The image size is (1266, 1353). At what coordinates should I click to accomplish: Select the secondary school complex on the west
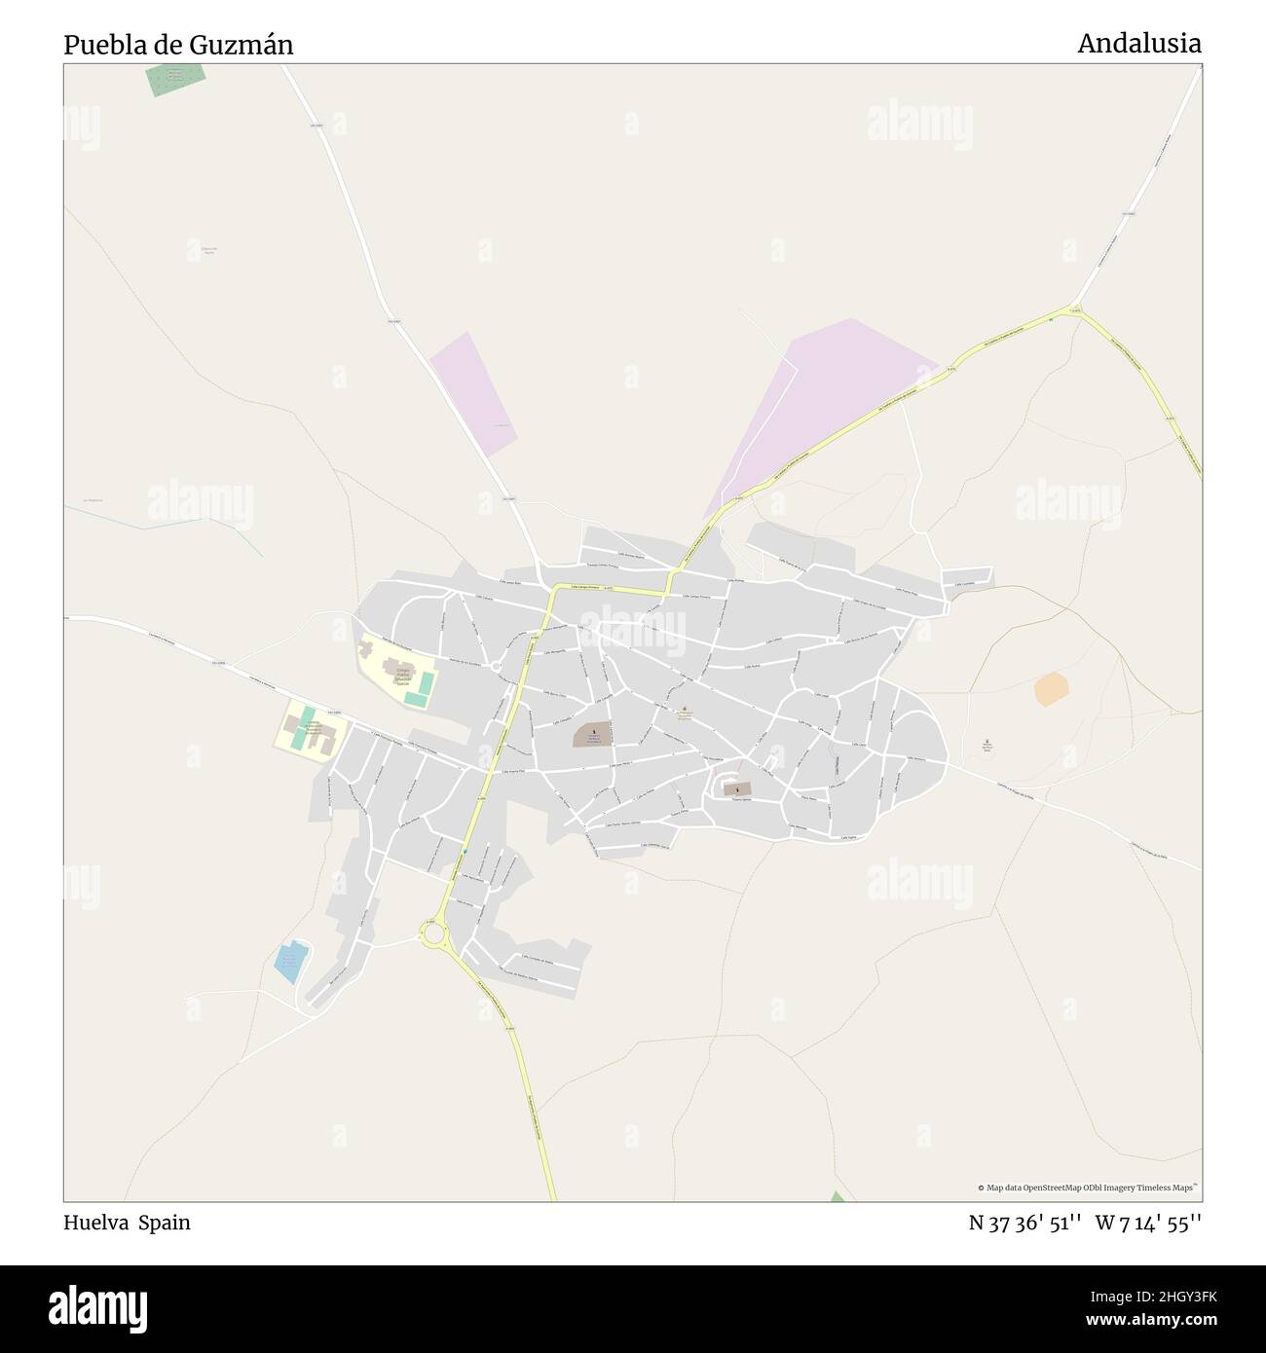(x=309, y=730)
